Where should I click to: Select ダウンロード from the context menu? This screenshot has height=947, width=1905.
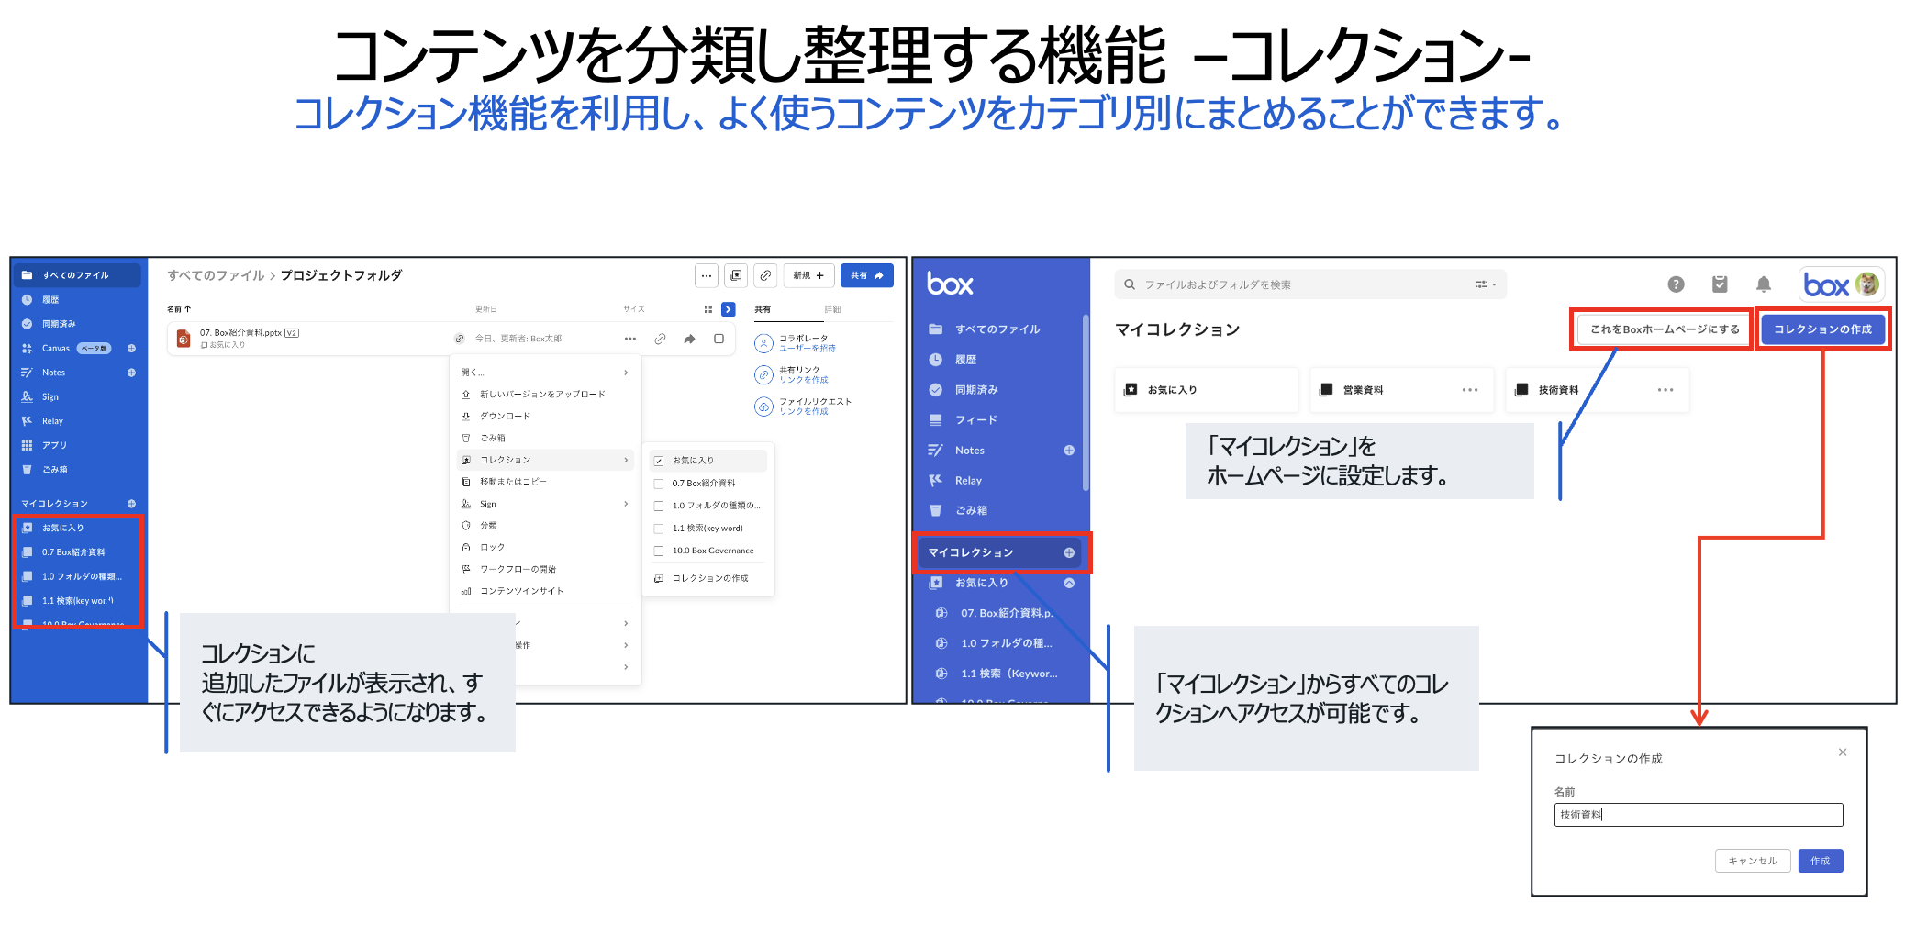(505, 416)
